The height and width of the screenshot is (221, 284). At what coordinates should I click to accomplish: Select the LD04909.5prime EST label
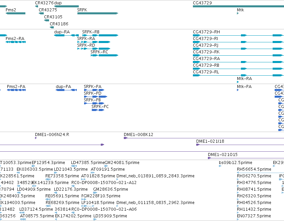point(34,189)
